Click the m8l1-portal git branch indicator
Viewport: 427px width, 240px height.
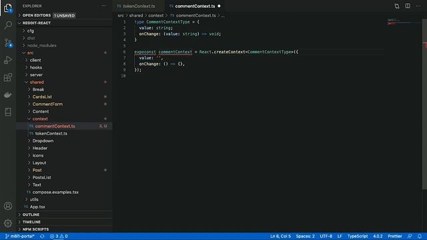pyautogui.click(x=20, y=236)
